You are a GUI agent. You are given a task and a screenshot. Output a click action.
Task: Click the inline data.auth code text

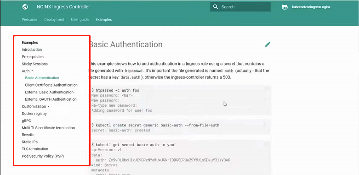[x=130, y=77]
